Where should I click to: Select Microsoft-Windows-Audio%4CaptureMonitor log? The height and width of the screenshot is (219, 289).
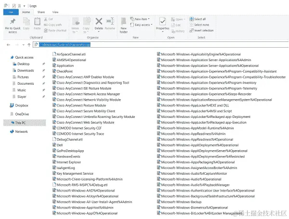coord(192,173)
